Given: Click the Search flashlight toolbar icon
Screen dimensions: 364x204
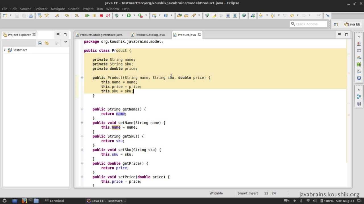Looking at the screenshot, I should tap(194, 16).
